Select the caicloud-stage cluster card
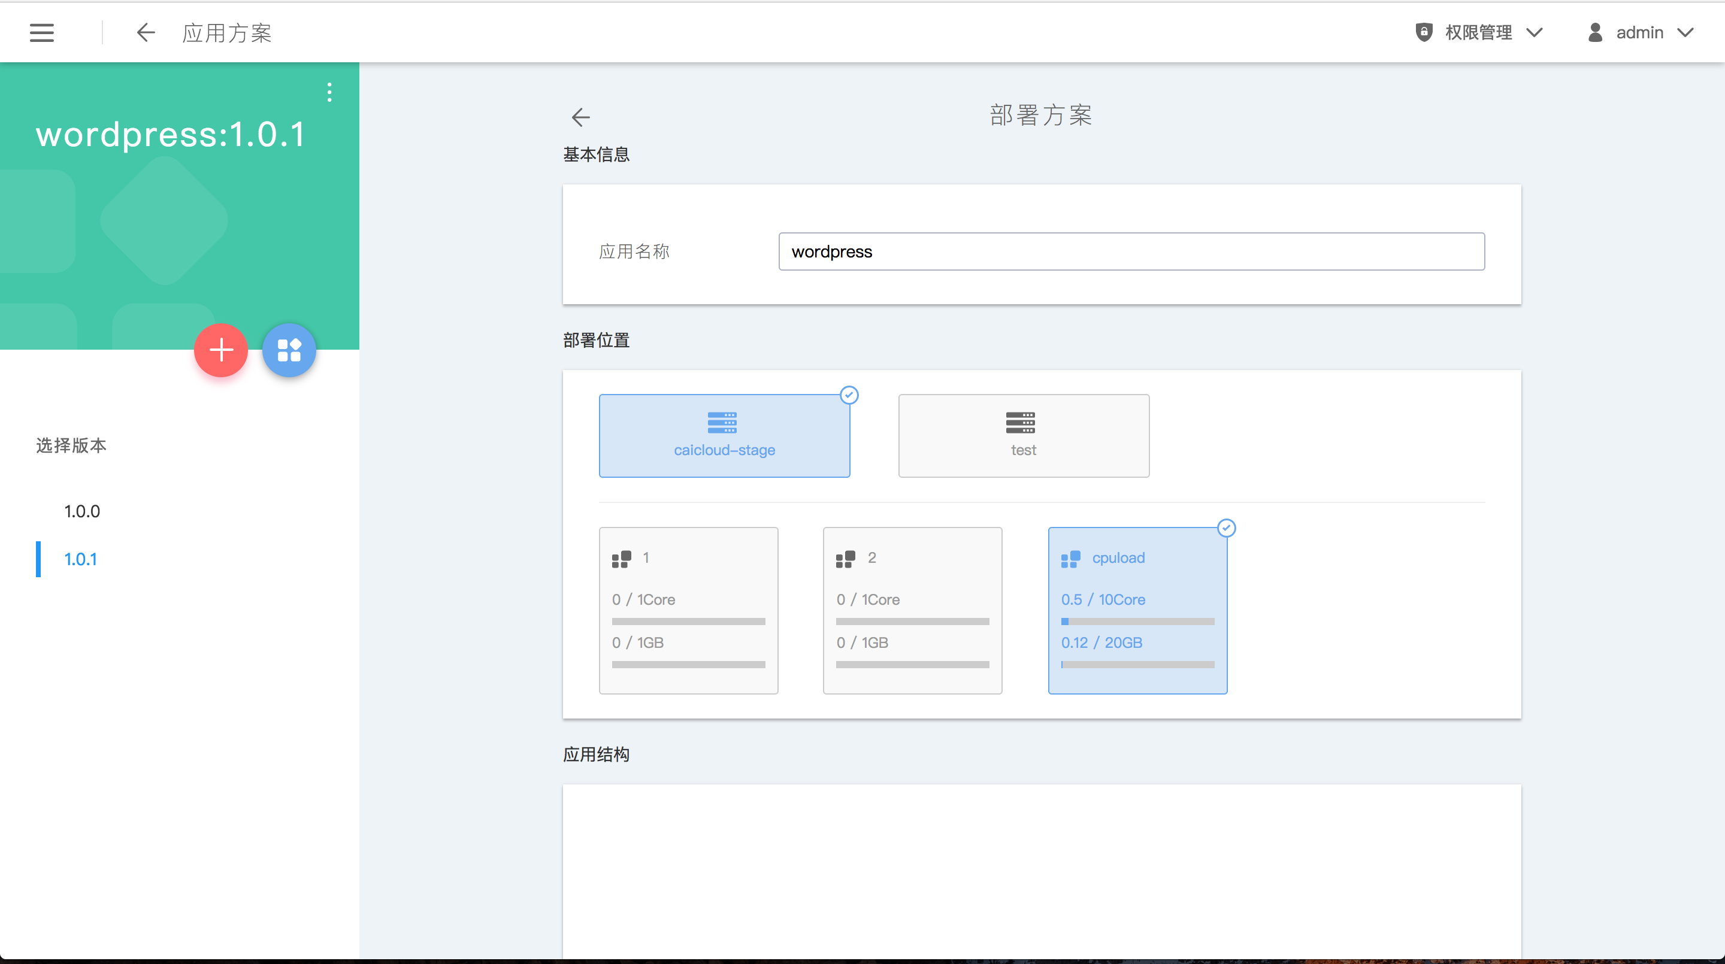Viewport: 1725px width, 964px height. tap(724, 436)
